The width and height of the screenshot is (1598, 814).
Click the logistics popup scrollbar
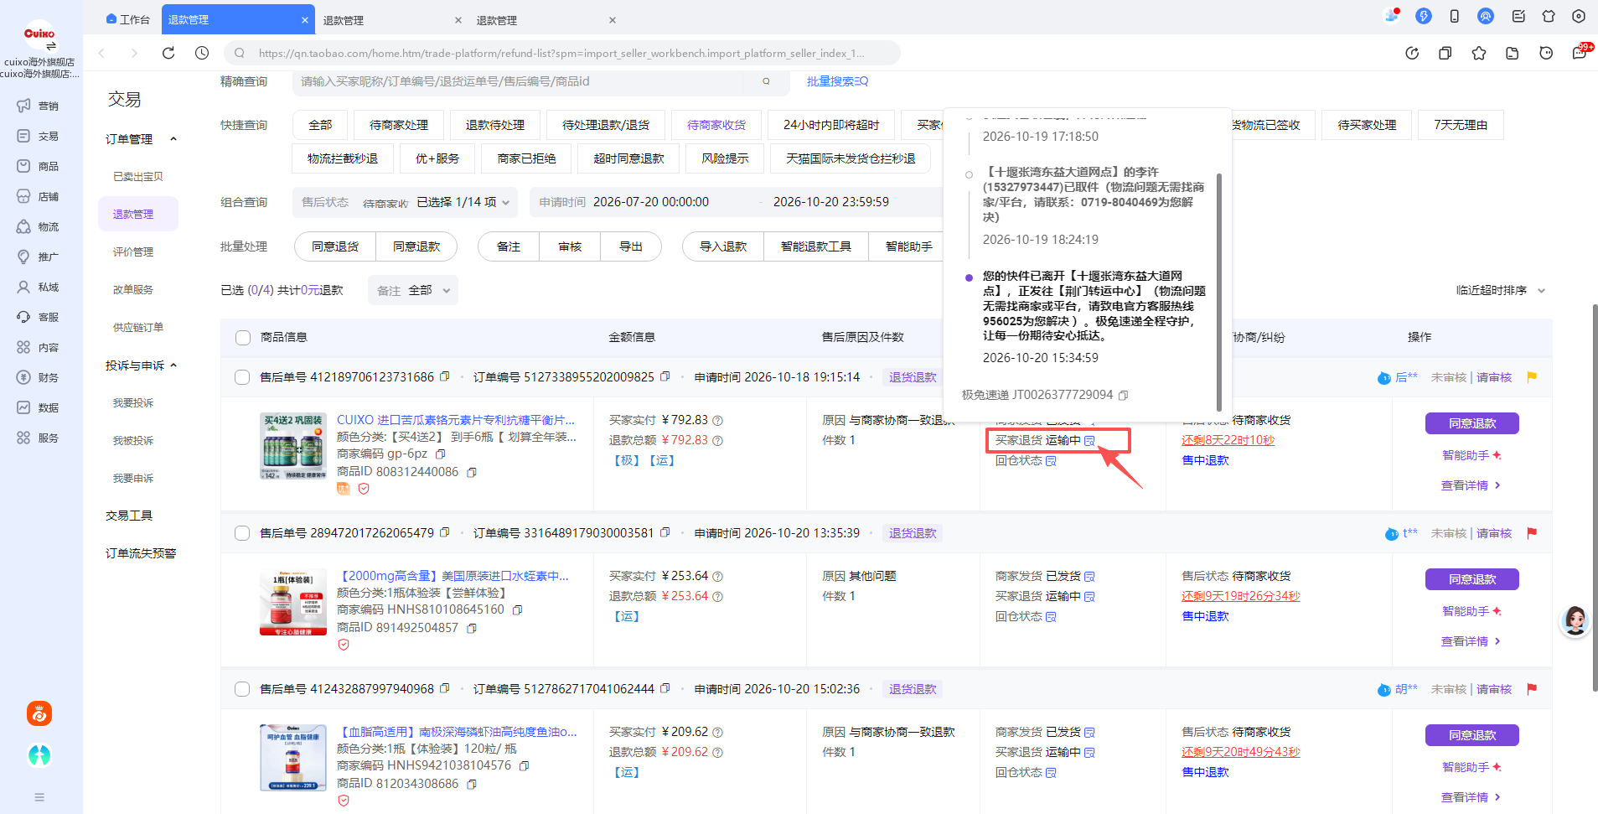coord(1218,292)
